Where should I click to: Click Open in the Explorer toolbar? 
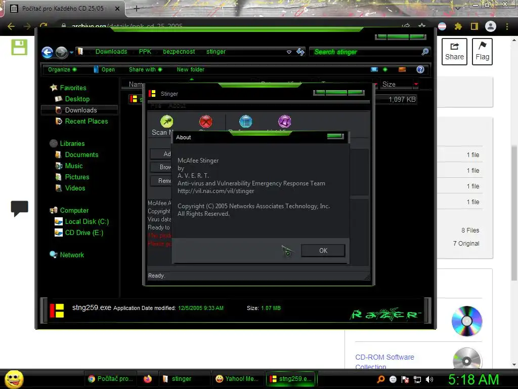point(104,69)
